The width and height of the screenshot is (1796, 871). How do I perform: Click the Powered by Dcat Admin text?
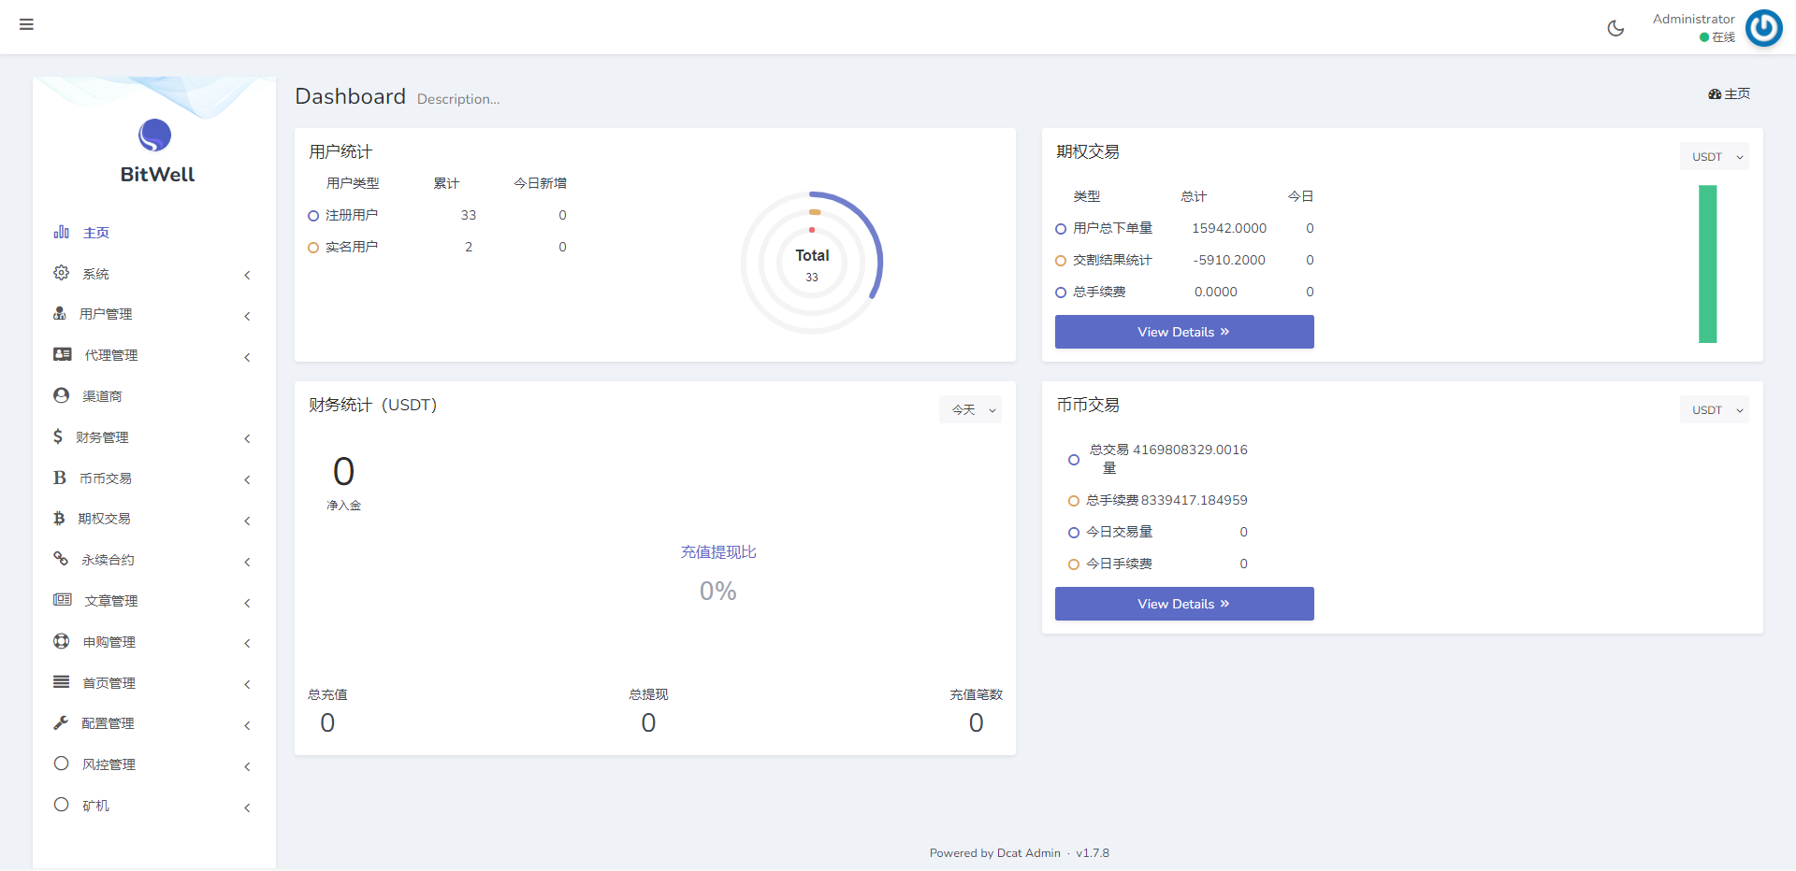[x=994, y=852]
